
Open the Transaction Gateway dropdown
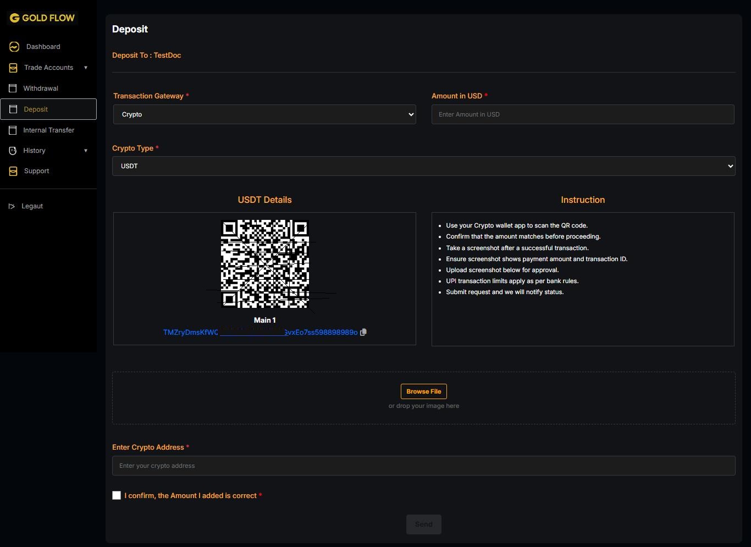[264, 114]
